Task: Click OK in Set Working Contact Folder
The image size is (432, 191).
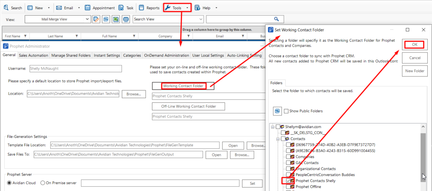Action: tap(415, 45)
